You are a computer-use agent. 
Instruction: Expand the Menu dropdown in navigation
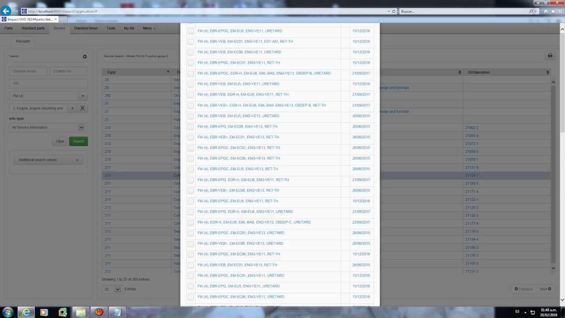149,28
